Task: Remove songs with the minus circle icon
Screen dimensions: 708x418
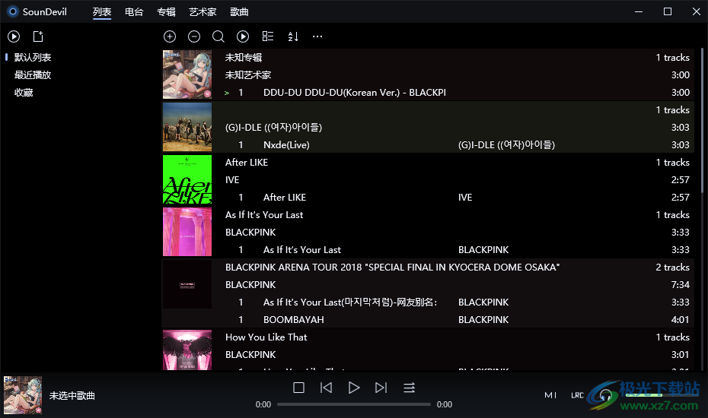Action: point(194,36)
